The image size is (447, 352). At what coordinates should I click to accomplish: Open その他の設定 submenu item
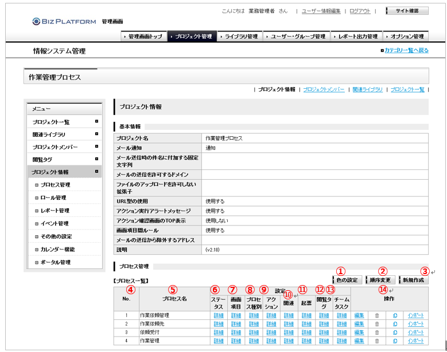tap(56, 236)
